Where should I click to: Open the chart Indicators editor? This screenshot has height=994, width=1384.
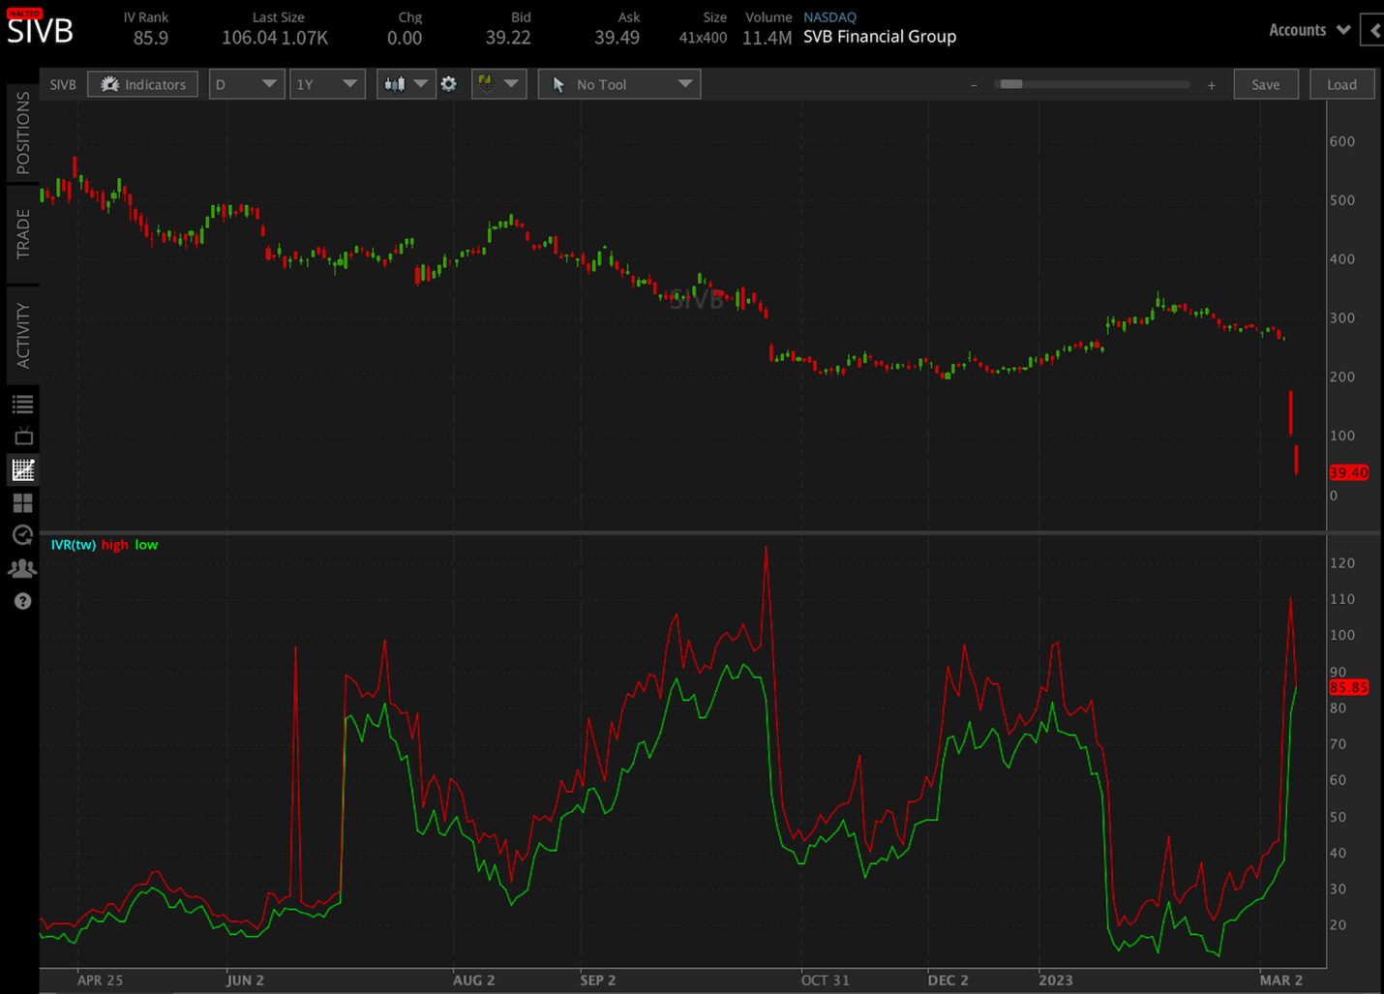142,84
